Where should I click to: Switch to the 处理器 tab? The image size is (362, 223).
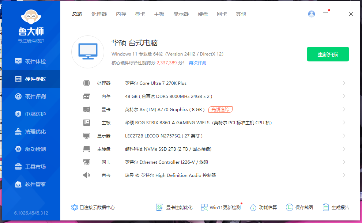(99, 14)
